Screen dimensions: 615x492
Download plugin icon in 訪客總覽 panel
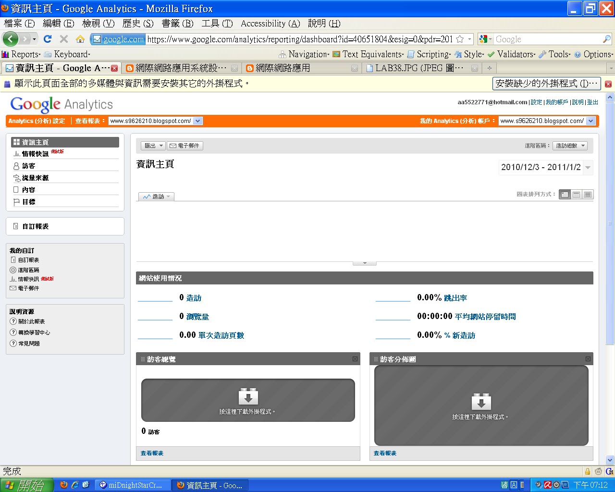(x=248, y=396)
